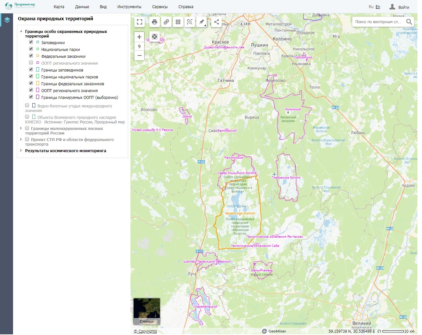Check Границы малонарушенных лесных территорий checkbox
The image size is (422, 335).
27,128
